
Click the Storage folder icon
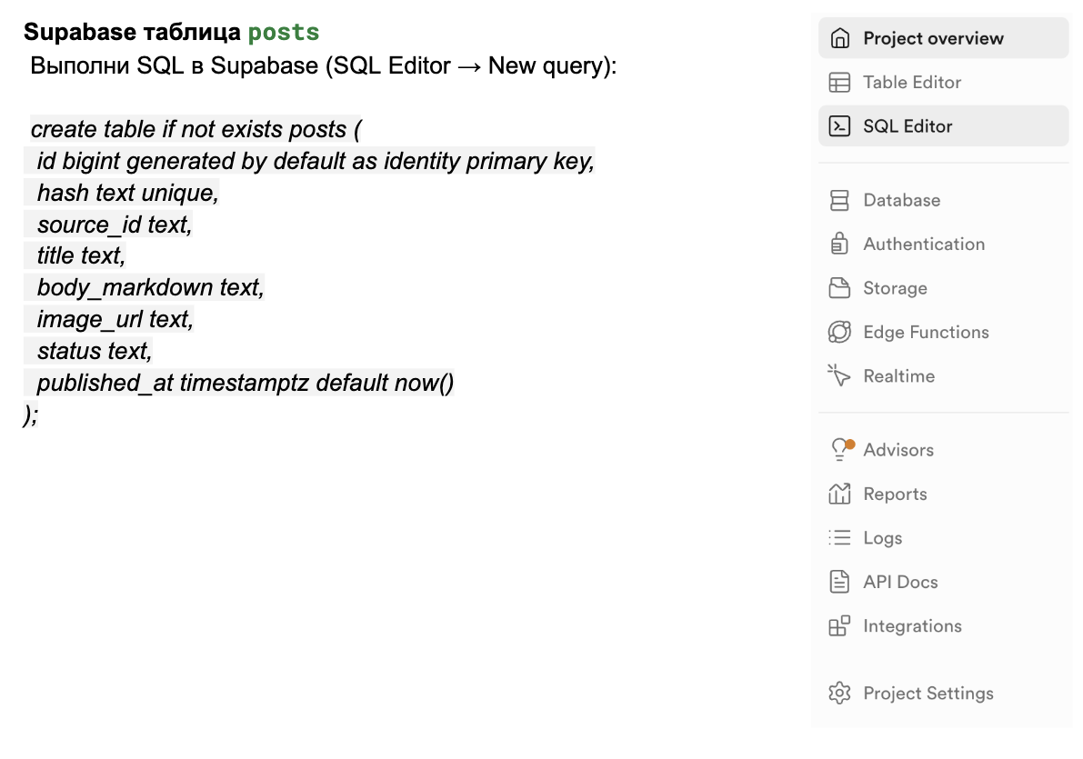click(x=839, y=288)
